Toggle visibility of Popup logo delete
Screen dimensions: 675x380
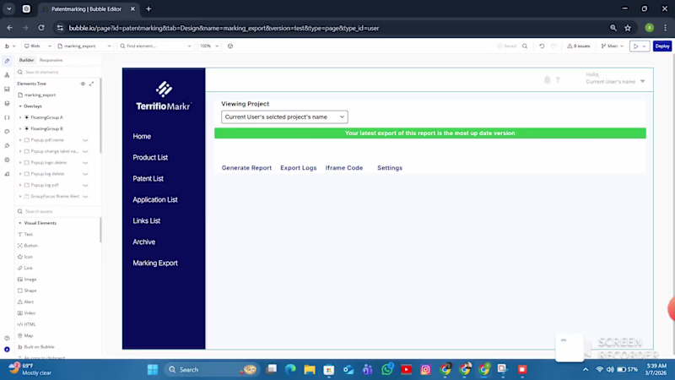85,162
